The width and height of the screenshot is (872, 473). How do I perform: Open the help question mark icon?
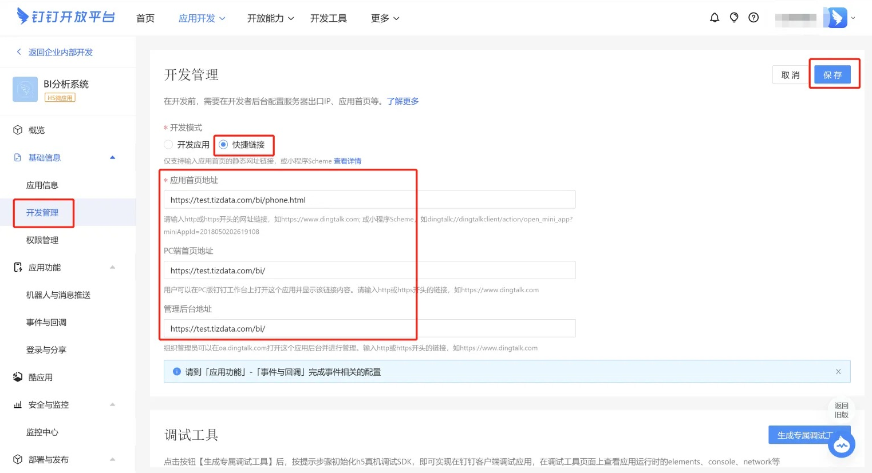click(x=753, y=18)
